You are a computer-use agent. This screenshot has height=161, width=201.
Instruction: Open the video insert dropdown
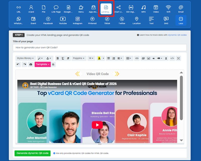[x=160, y=58]
